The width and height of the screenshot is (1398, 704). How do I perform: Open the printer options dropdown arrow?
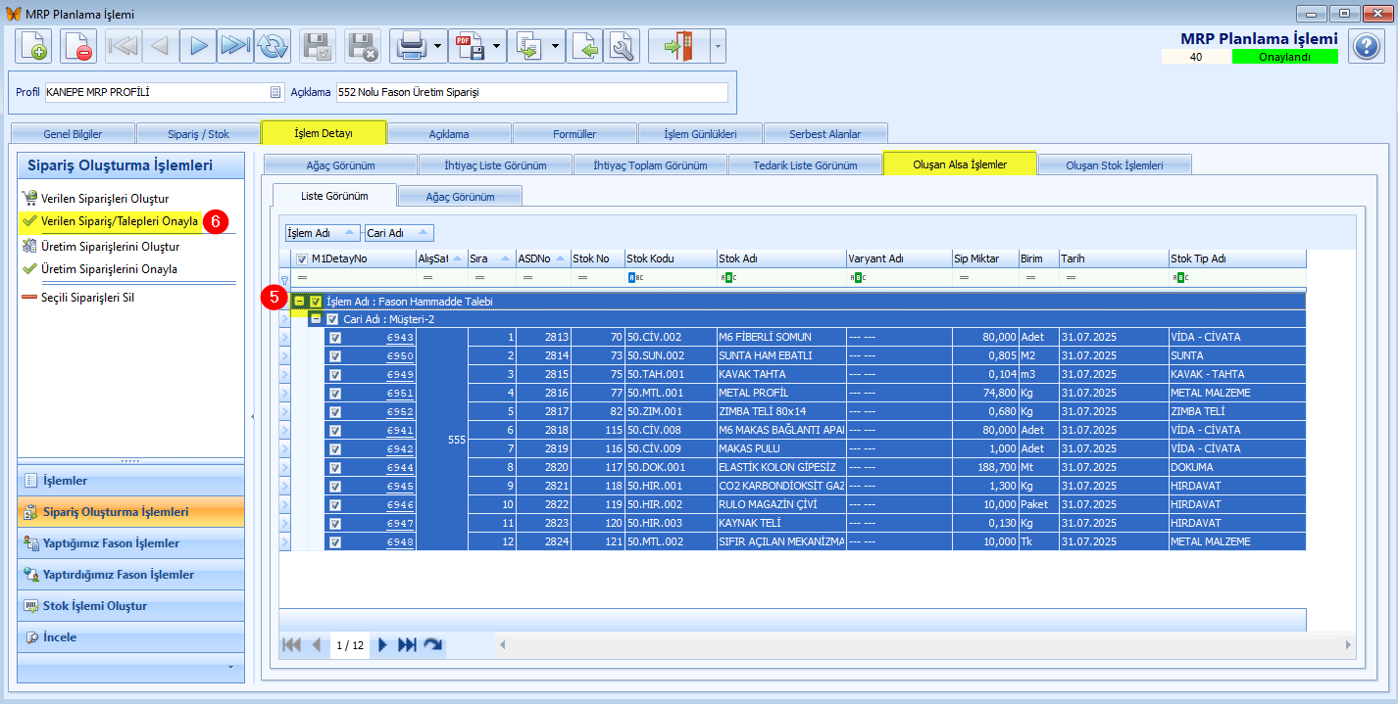[437, 46]
